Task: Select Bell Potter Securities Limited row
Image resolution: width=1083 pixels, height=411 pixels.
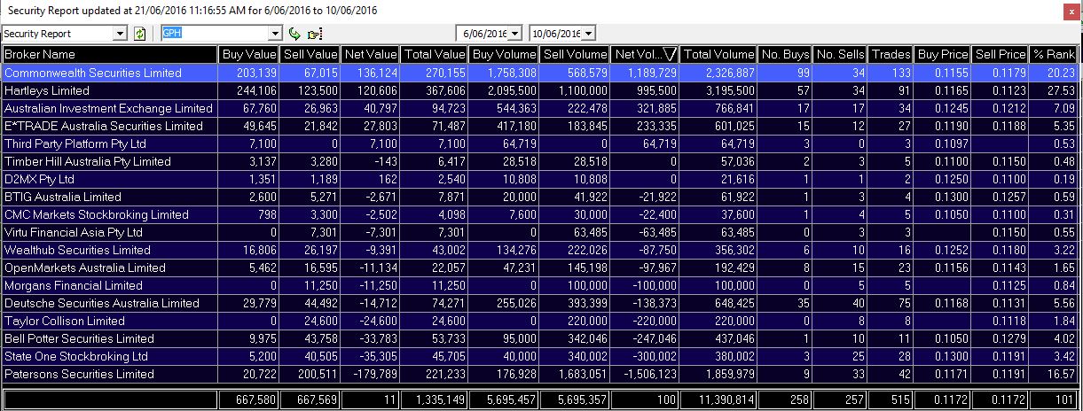Action: 540,338
